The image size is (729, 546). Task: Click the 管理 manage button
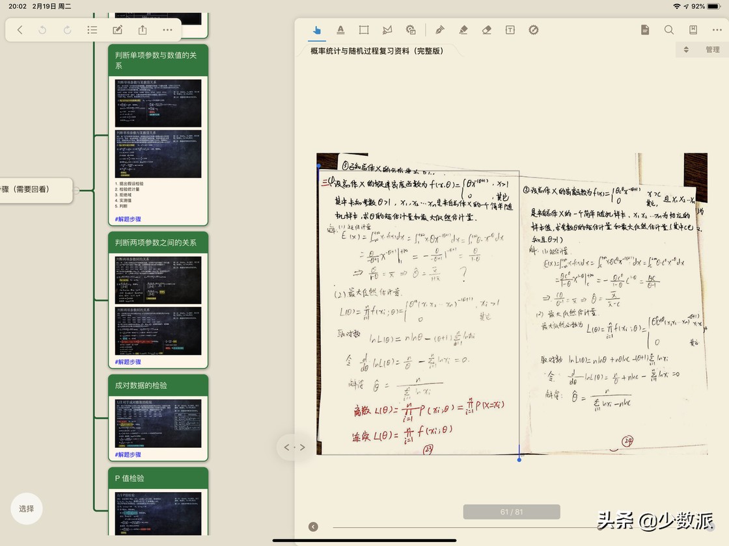point(712,49)
